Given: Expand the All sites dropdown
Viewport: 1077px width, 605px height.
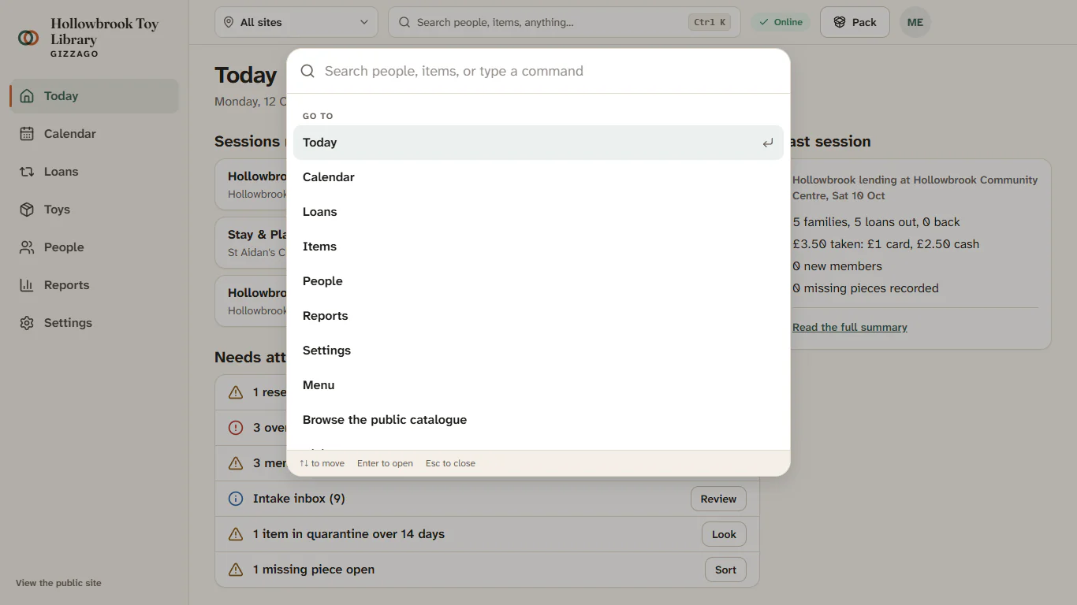Looking at the screenshot, I should 296,22.
